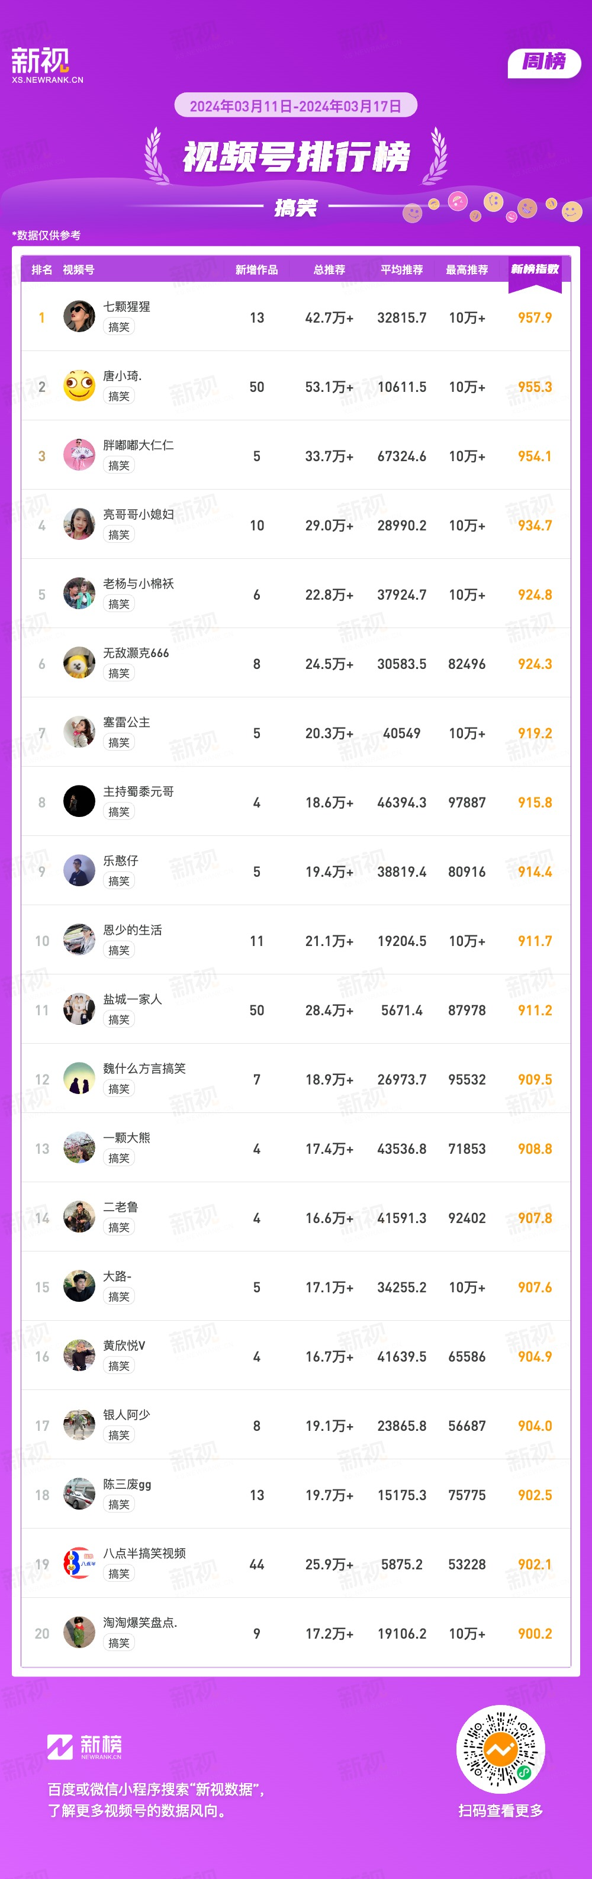This screenshot has height=1879, width=592.
Task: Click index score 957.9 of first row
Action: click(535, 318)
